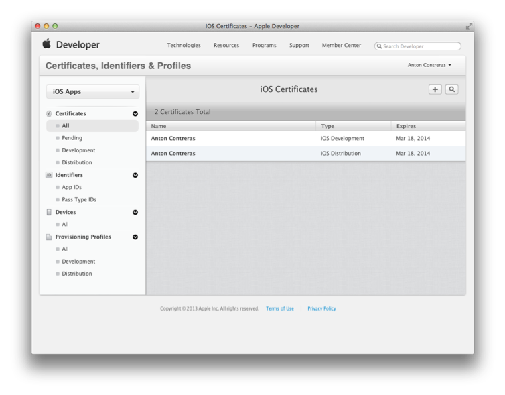Collapse the Certificates section arrow
The image size is (505, 395).
click(x=135, y=114)
